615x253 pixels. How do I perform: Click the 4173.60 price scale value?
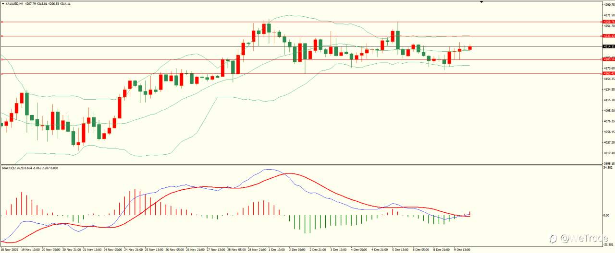tap(609, 68)
